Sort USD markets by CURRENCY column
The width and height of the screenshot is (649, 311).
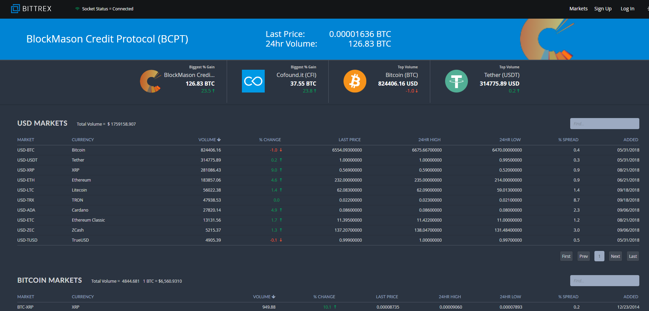tap(83, 140)
